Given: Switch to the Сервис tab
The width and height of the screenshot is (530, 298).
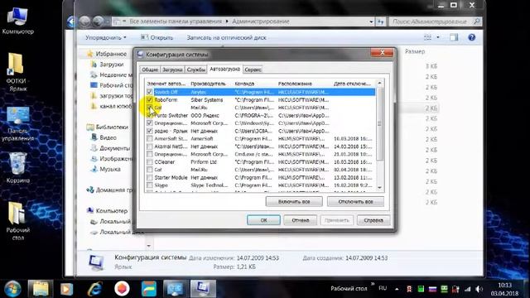Looking at the screenshot, I should click(253, 70).
